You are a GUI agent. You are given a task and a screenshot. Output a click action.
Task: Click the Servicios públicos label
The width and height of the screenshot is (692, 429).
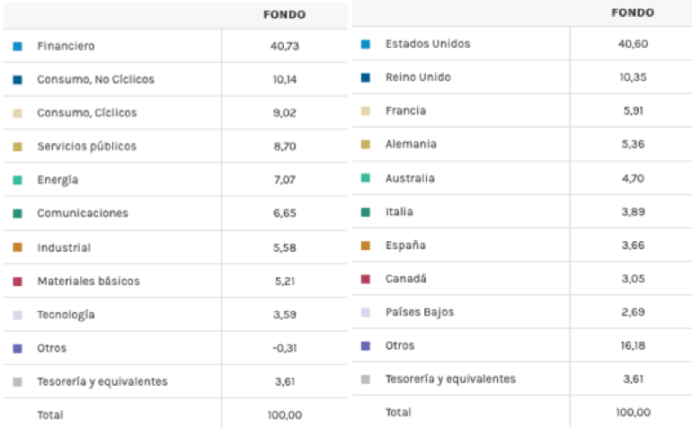[x=86, y=147]
